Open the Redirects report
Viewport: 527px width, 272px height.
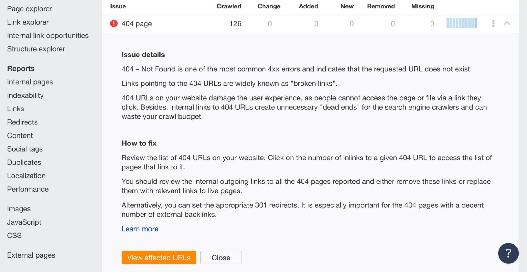pos(22,122)
